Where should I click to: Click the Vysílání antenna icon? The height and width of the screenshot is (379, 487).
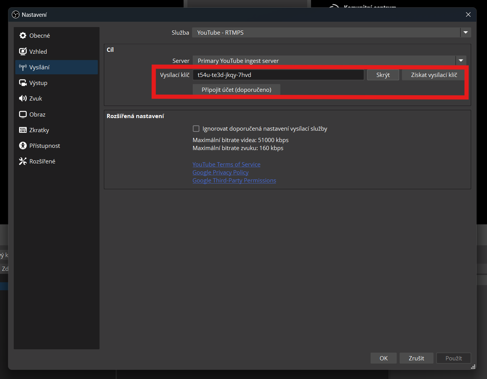coord(23,67)
